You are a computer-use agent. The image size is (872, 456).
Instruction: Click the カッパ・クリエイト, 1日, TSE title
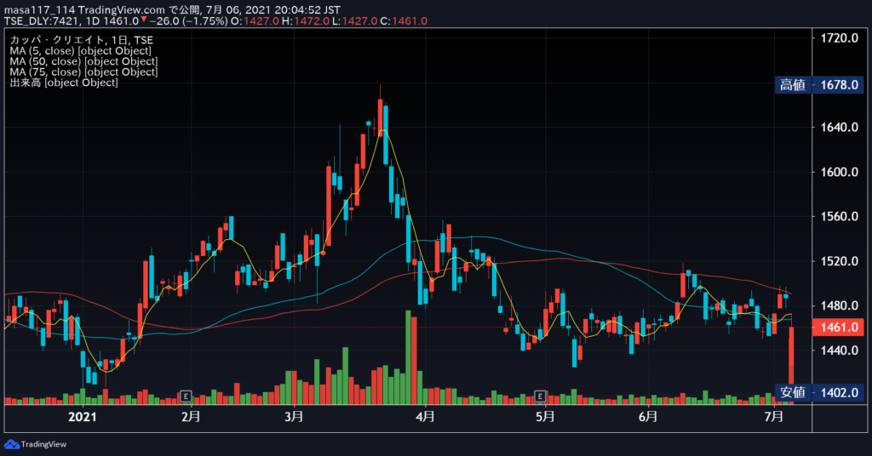[81, 40]
